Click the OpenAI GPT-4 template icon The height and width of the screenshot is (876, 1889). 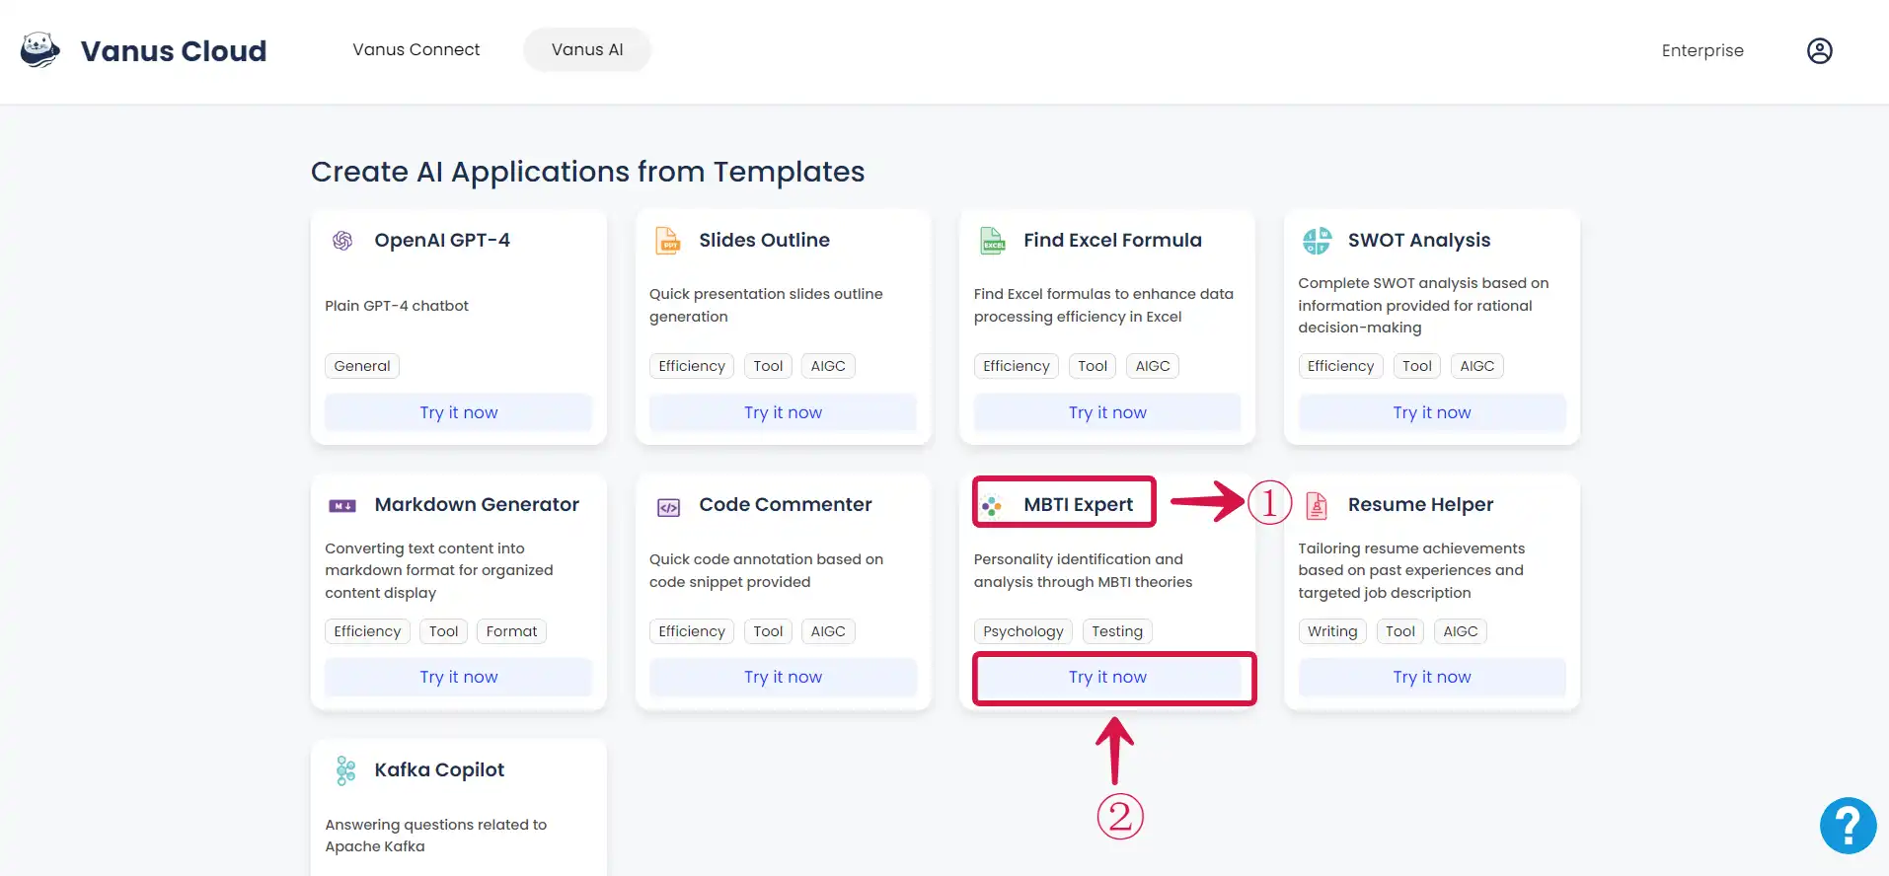coord(342,241)
